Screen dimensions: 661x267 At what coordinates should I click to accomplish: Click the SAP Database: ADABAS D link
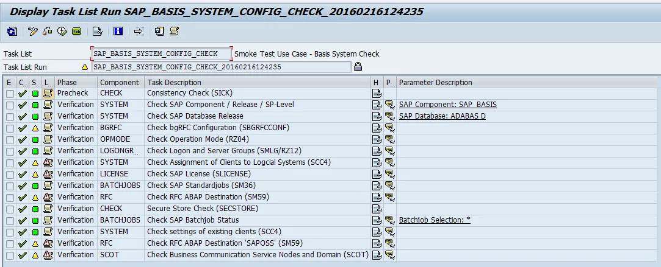(442, 116)
